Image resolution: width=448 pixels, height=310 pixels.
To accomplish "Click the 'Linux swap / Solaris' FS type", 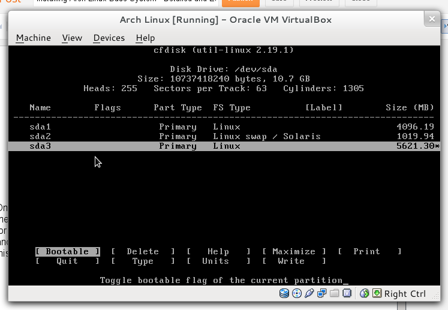I will (267, 136).
